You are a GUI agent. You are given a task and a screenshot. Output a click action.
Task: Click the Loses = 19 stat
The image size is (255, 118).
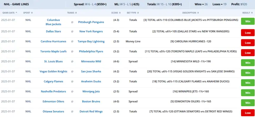coord(219,4)
